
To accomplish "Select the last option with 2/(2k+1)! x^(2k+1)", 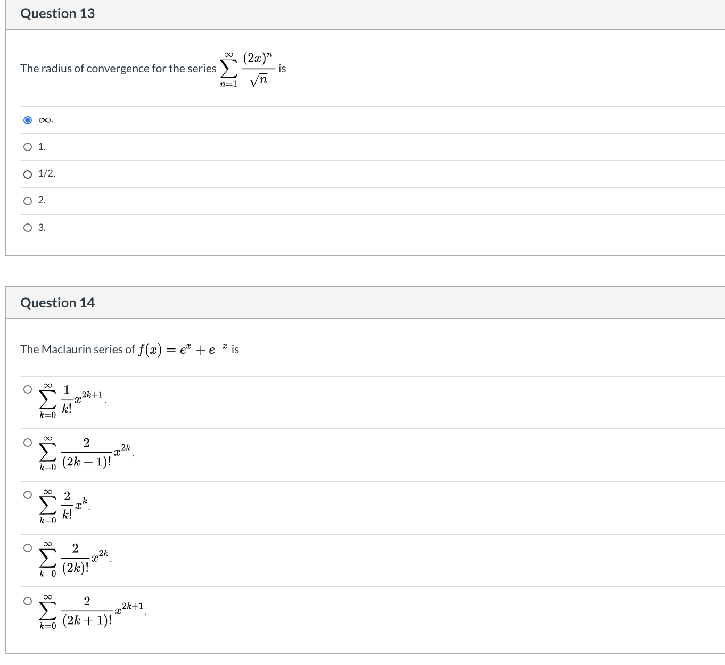I will [28, 600].
